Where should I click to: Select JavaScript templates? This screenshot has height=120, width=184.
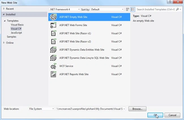(x=16, y=33)
